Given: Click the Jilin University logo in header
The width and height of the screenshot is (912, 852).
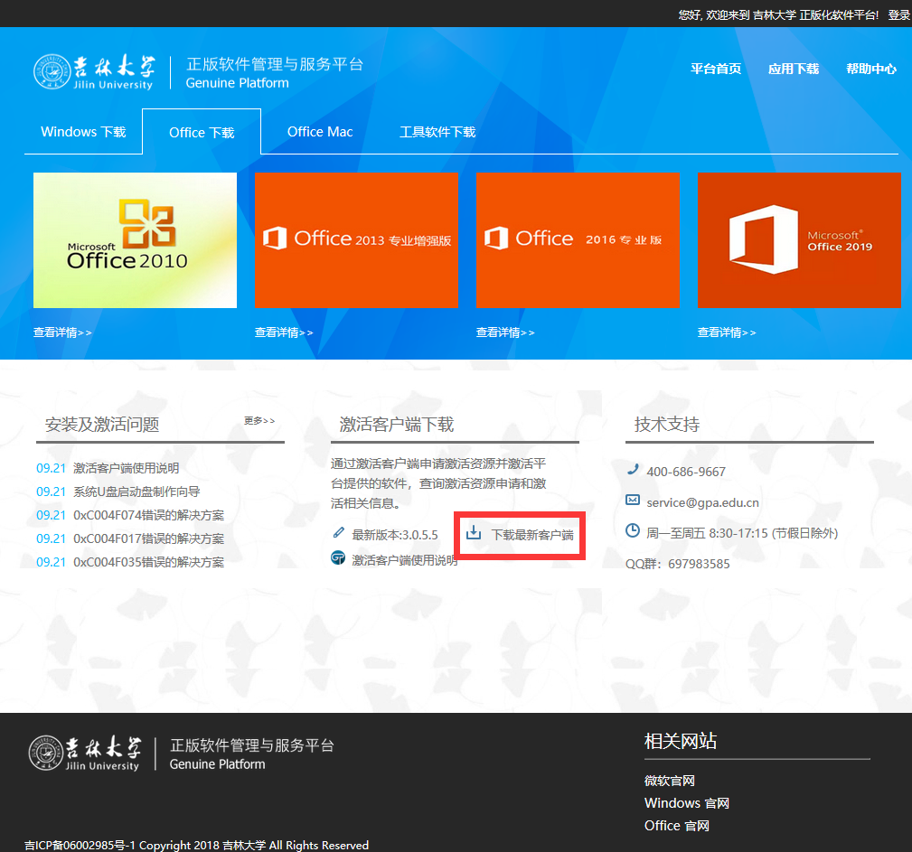Looking at the screenshot, I should point(94,72).
